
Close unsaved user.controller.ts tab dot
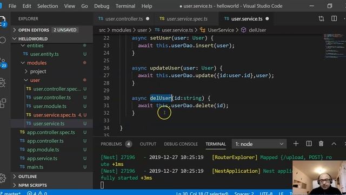pos(148,19)
